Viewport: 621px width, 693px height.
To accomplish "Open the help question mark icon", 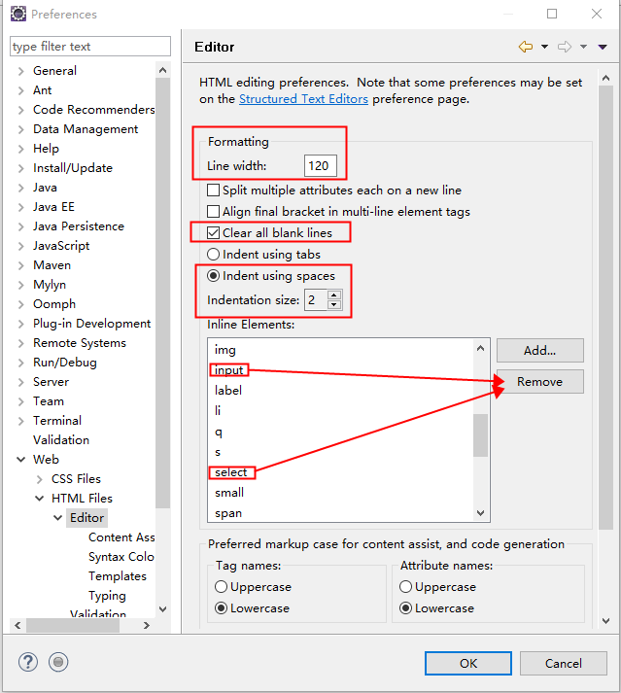I will 28,662.
